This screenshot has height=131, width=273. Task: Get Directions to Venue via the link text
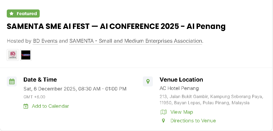tap(193, 121)
